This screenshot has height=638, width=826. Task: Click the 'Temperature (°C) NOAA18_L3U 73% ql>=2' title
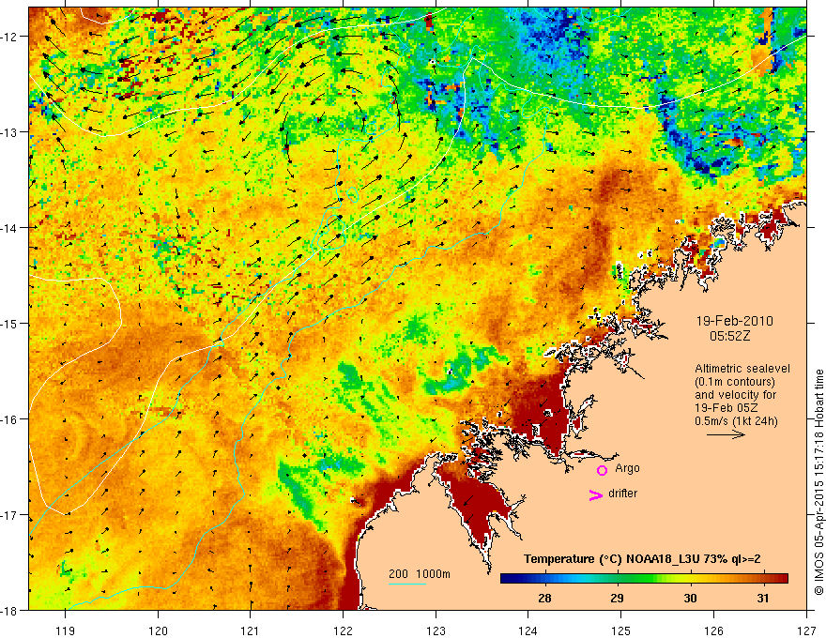coord(642,559)
